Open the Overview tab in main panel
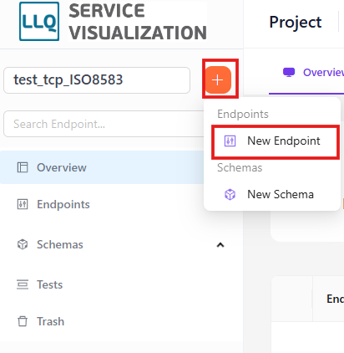 pos(313,73)
